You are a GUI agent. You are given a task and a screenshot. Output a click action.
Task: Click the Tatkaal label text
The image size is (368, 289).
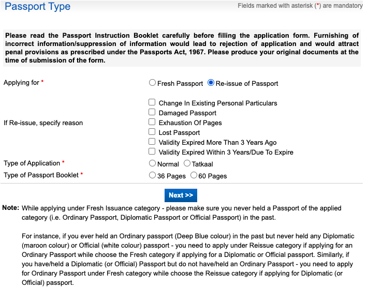(202, 164)
